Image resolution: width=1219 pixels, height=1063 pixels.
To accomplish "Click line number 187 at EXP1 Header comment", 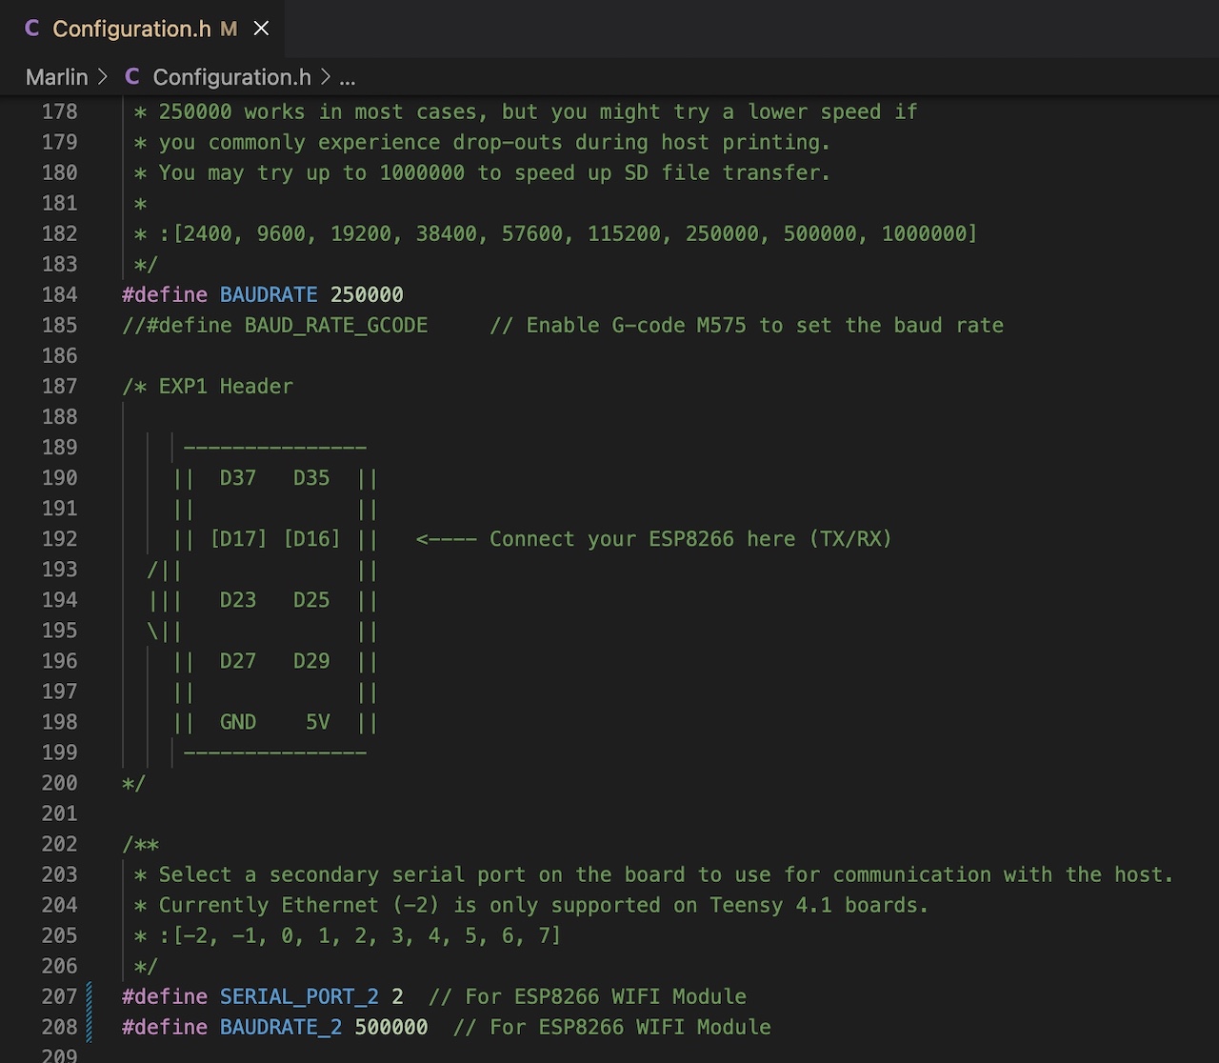I will point(59,386).
